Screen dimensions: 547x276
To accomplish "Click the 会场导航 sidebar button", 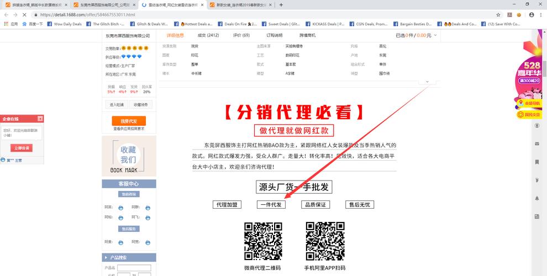I will point(529,103).
